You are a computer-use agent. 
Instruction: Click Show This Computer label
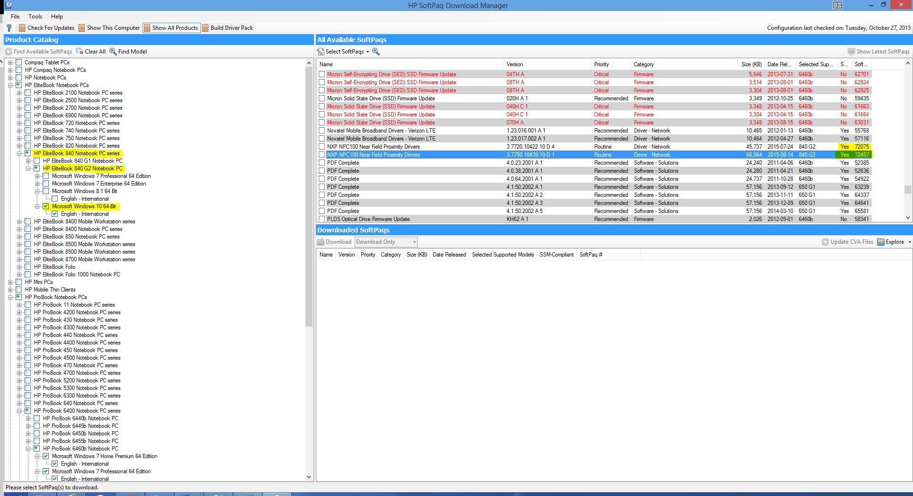113,28
